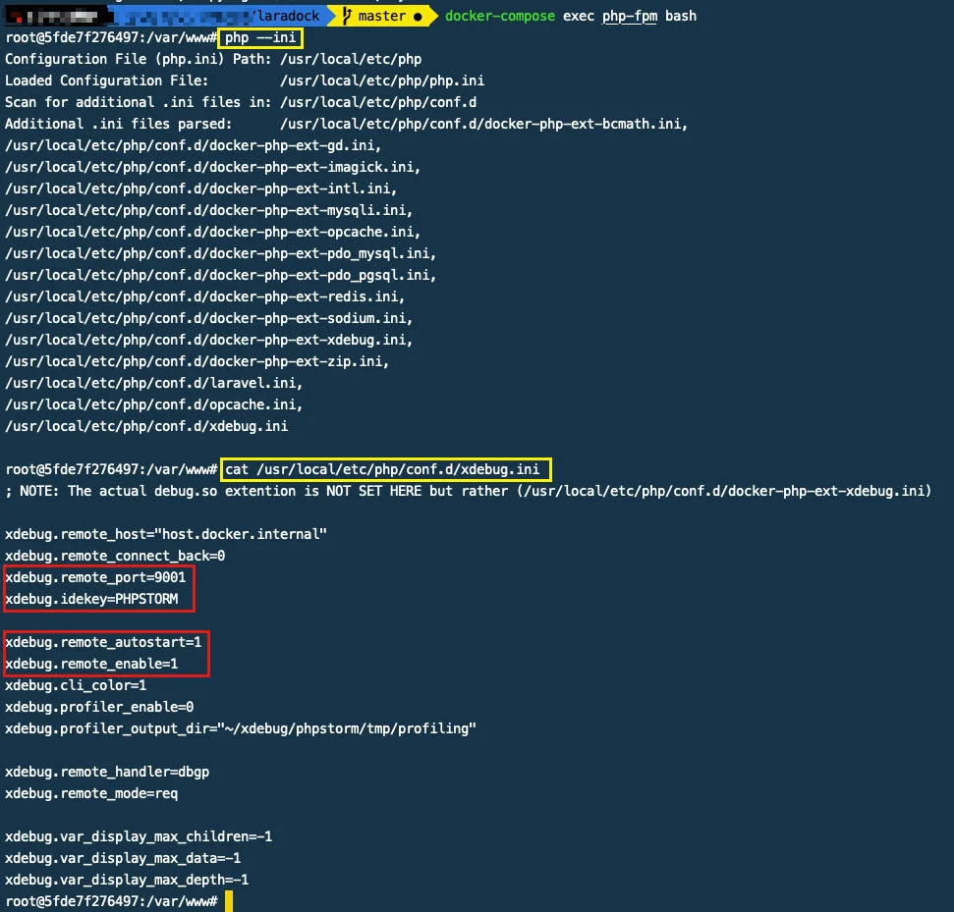Click the xdebug.remote_port=9001 line
Image resolution: width=954 pixels, height=912 pixels.
(95, 577)
